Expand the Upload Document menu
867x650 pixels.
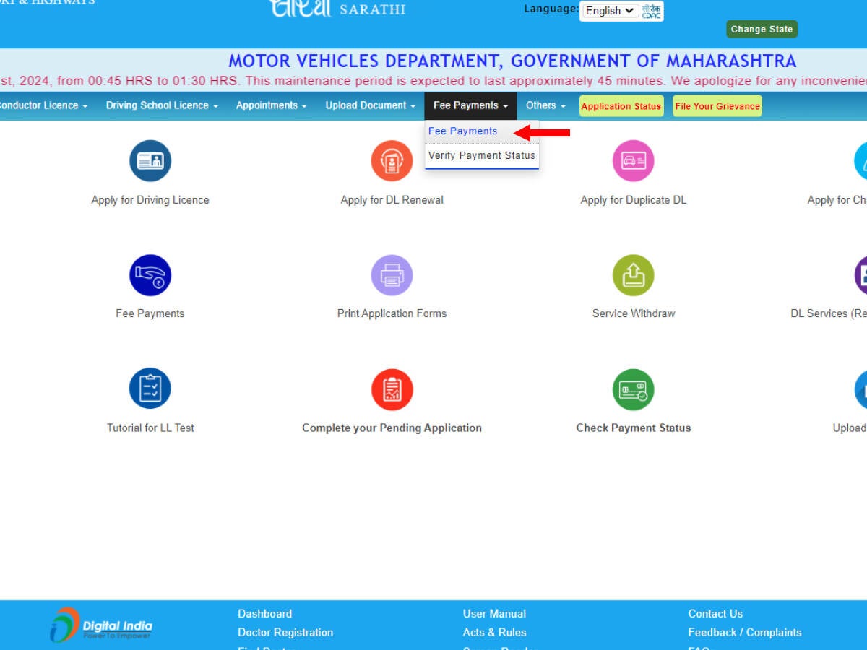tap(370, 105)
